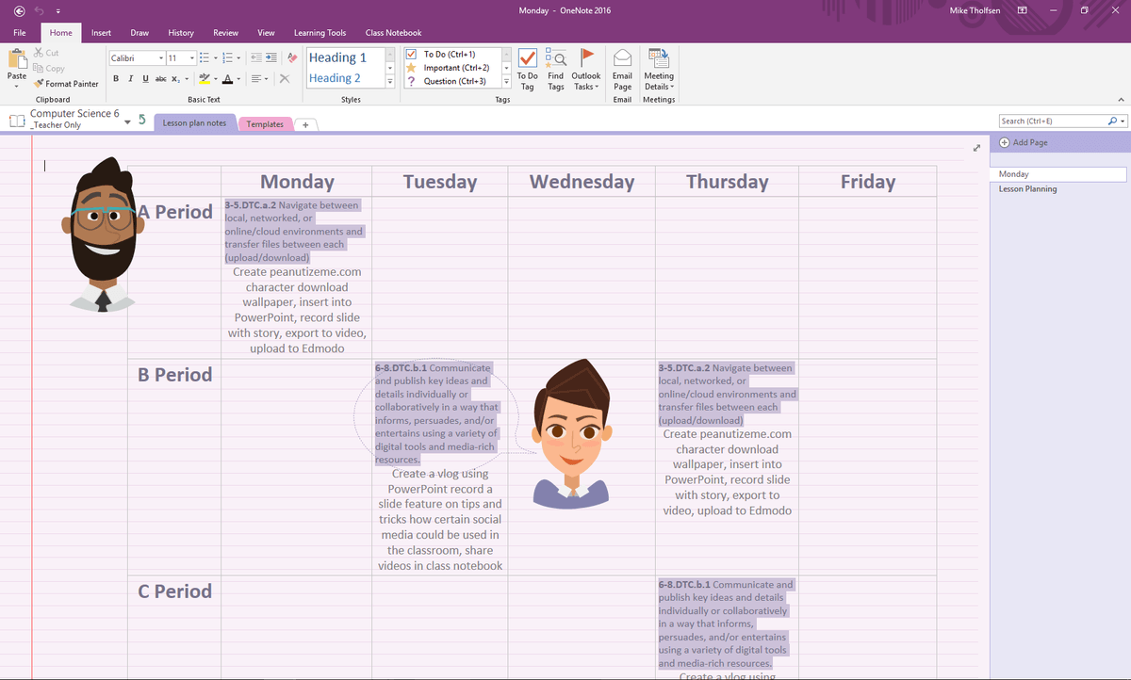Click the Back arrow in title bar
The height and width of the screenshot is (680, 1131).
[19, 10]
